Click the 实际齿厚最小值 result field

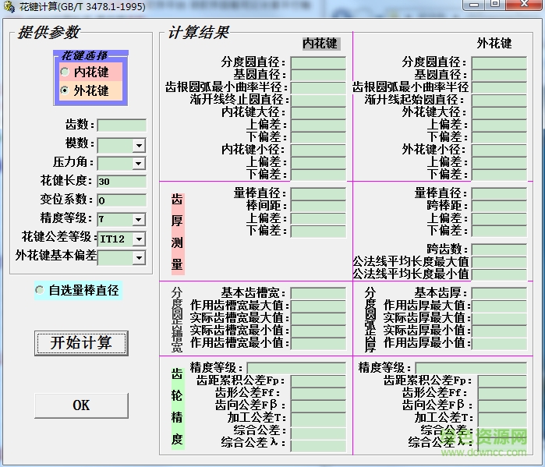click(x=499, y=331)
